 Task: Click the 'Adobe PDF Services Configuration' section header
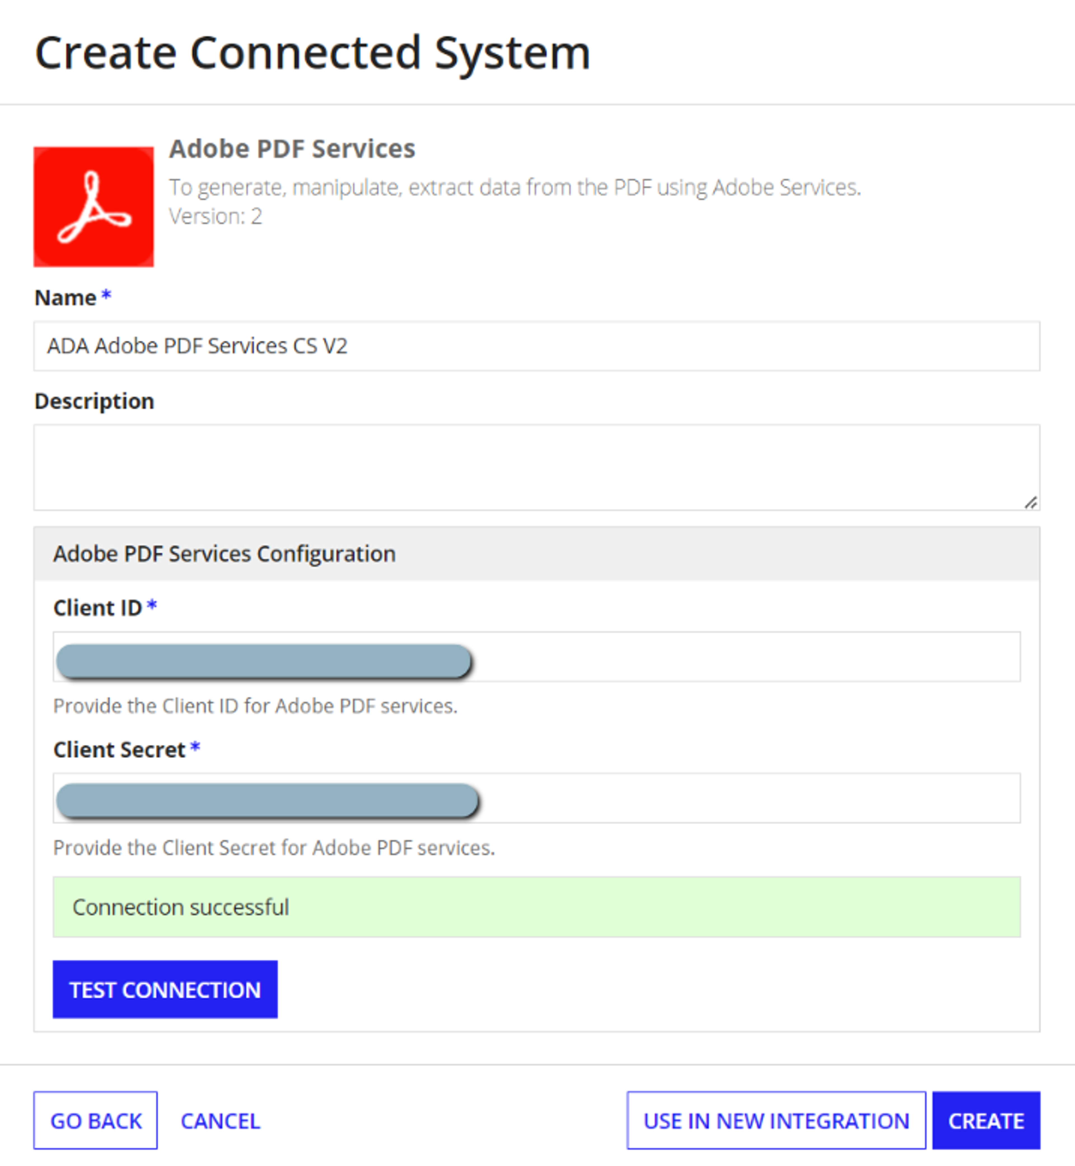coord(536,553)
